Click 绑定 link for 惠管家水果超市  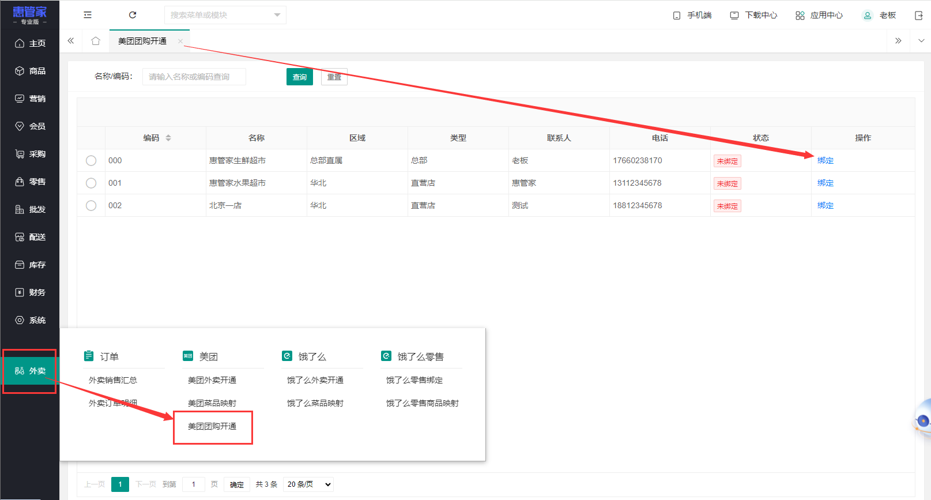click(826, 183)
